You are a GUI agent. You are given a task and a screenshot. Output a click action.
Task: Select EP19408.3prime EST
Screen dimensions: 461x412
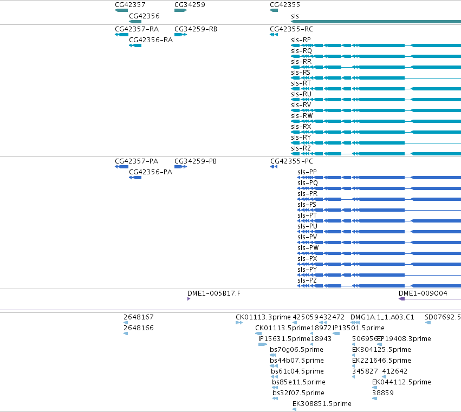point(380,344)
